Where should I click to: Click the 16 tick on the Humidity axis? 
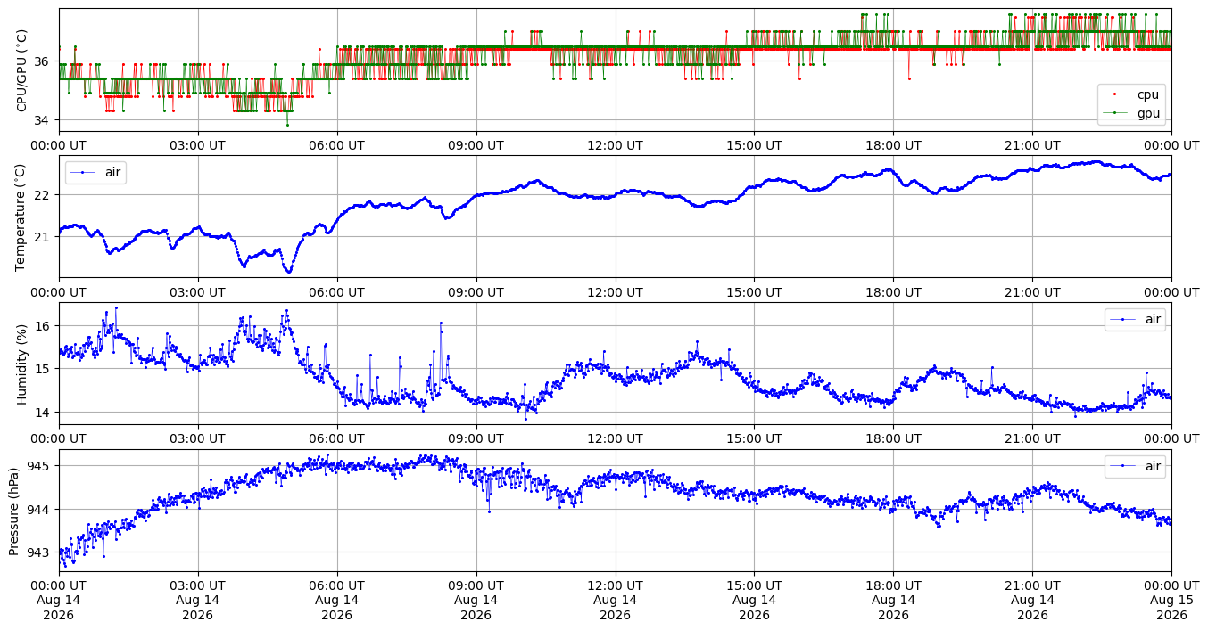coord(46,326)
